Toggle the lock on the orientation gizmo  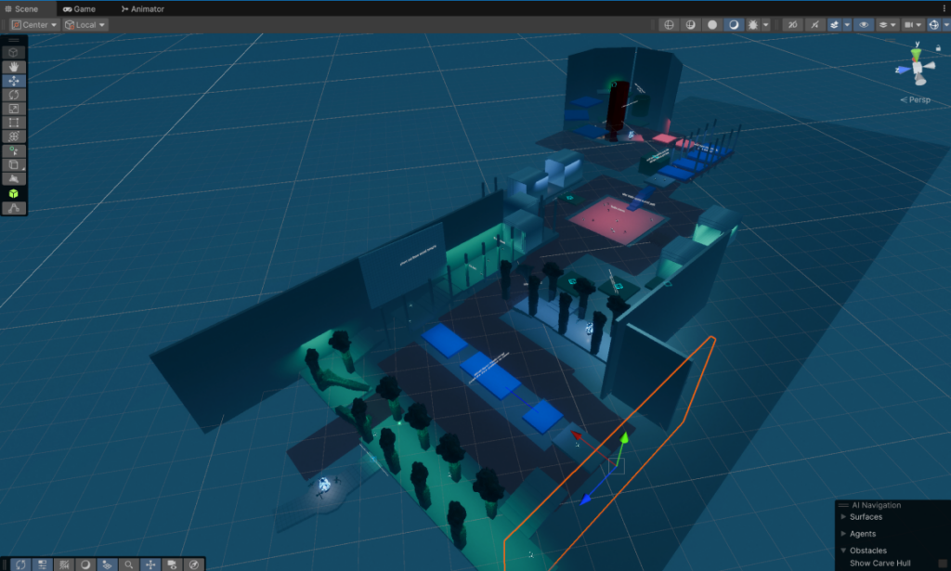tap(938, 48)
